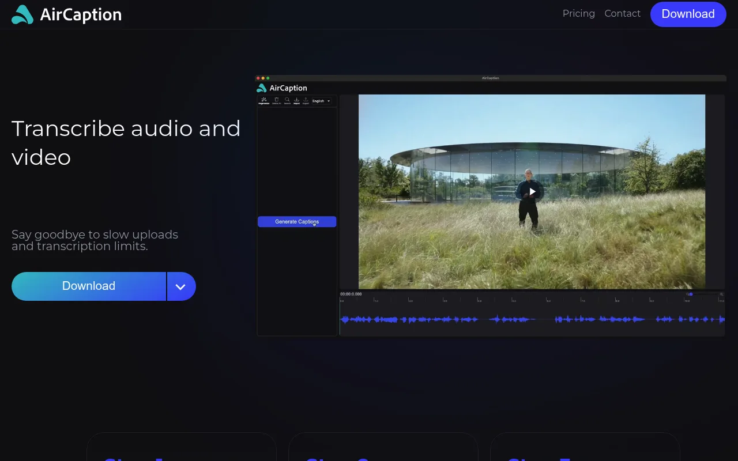Click the Export icon in the app toolbar
Screen dimensions: 738x461
[x=306, y=101]
